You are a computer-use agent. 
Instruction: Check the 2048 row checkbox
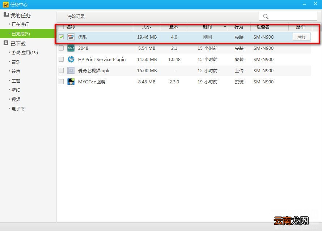(61, 48)
